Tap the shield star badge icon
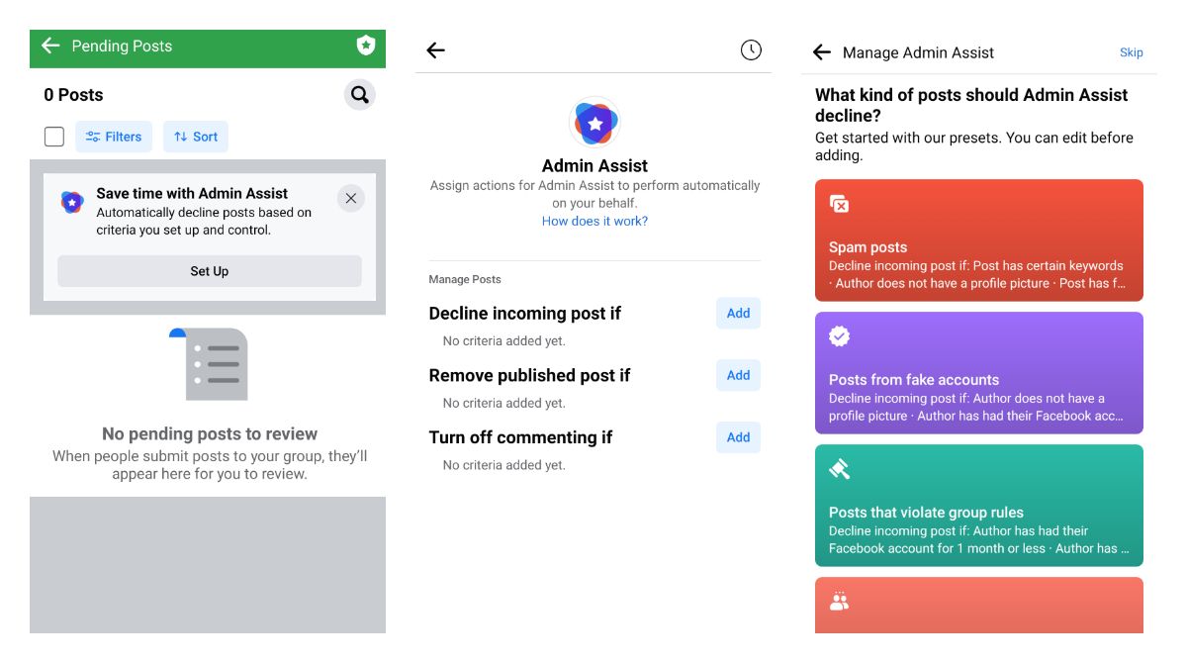Viewport: 1187px width, 663px height. 366,46
